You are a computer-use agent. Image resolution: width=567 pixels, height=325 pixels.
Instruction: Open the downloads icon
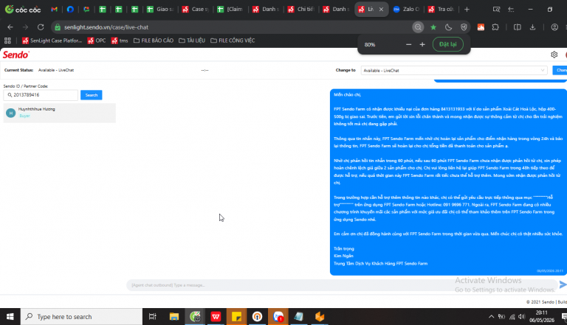pos(532,27)
